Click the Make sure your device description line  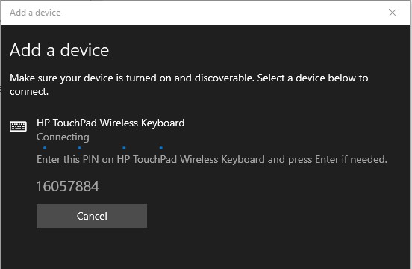click(x=189, y=78)
